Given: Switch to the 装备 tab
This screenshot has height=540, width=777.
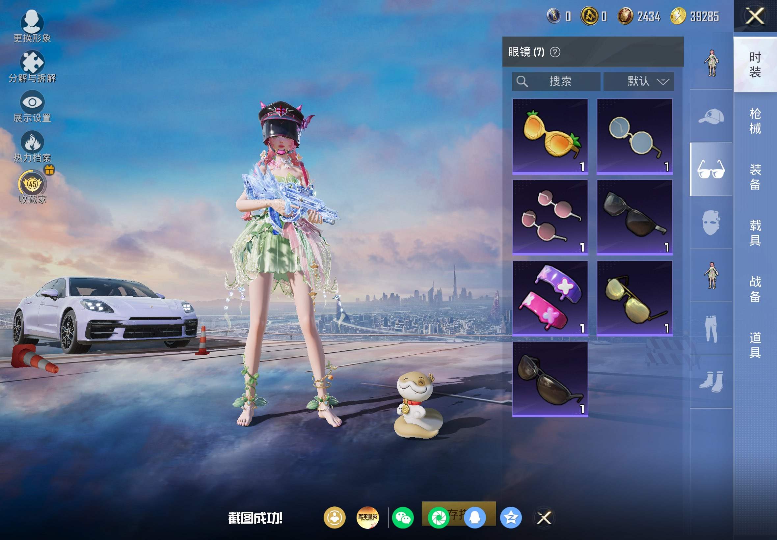Looking at the screenshot, I should click(755, 177).
